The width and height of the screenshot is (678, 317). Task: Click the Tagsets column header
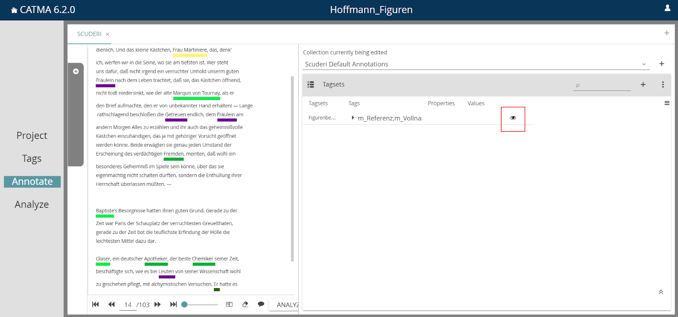(318, 103)
